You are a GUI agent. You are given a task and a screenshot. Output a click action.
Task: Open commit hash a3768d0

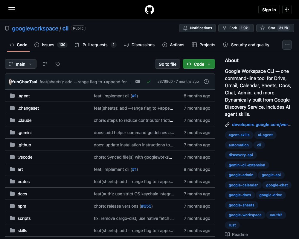tap(165, 82)
